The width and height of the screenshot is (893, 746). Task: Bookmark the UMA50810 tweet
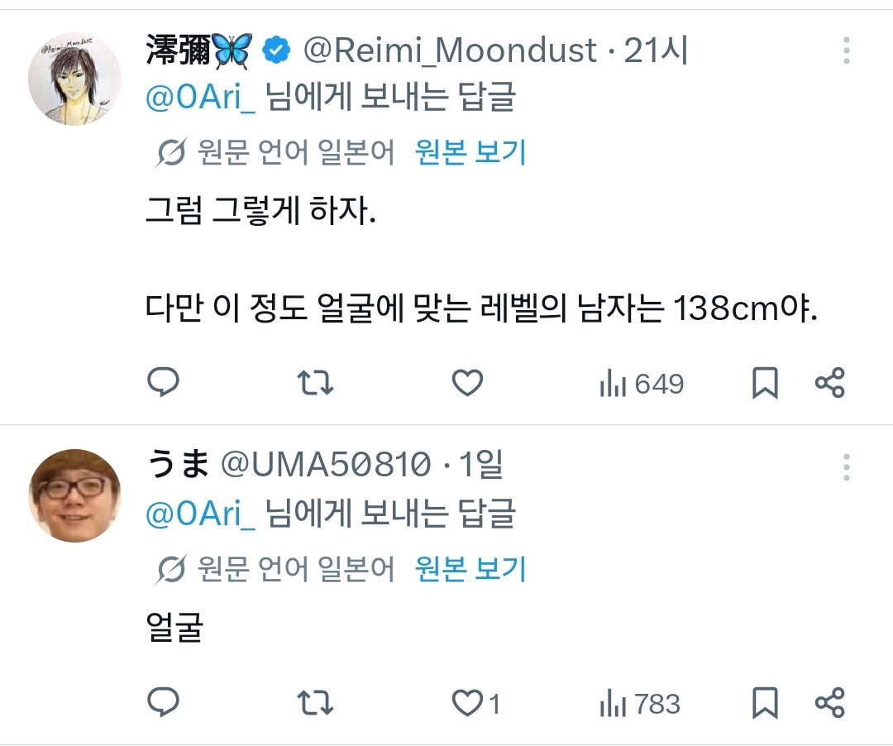point(765,703)
